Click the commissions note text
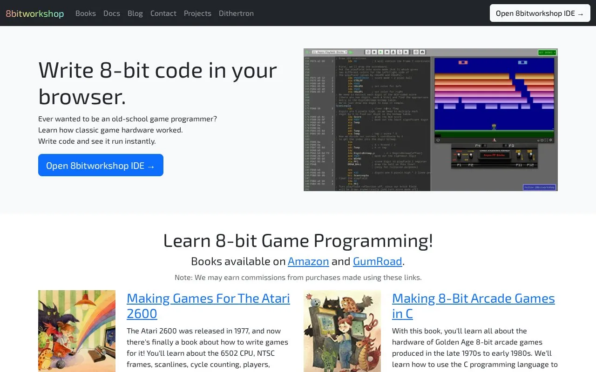The image size is (596, 372). 298,278
